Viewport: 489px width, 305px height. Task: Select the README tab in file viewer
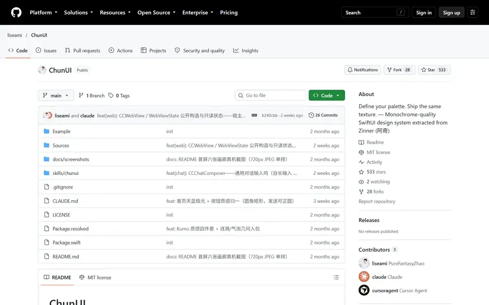[x=58, y=278]
